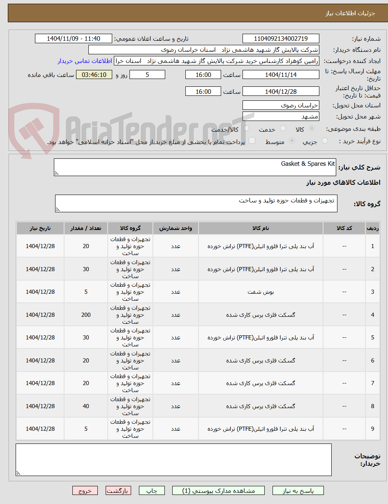
Task: Click the تاریخ نیاز column header
Action: pos(40,228)
